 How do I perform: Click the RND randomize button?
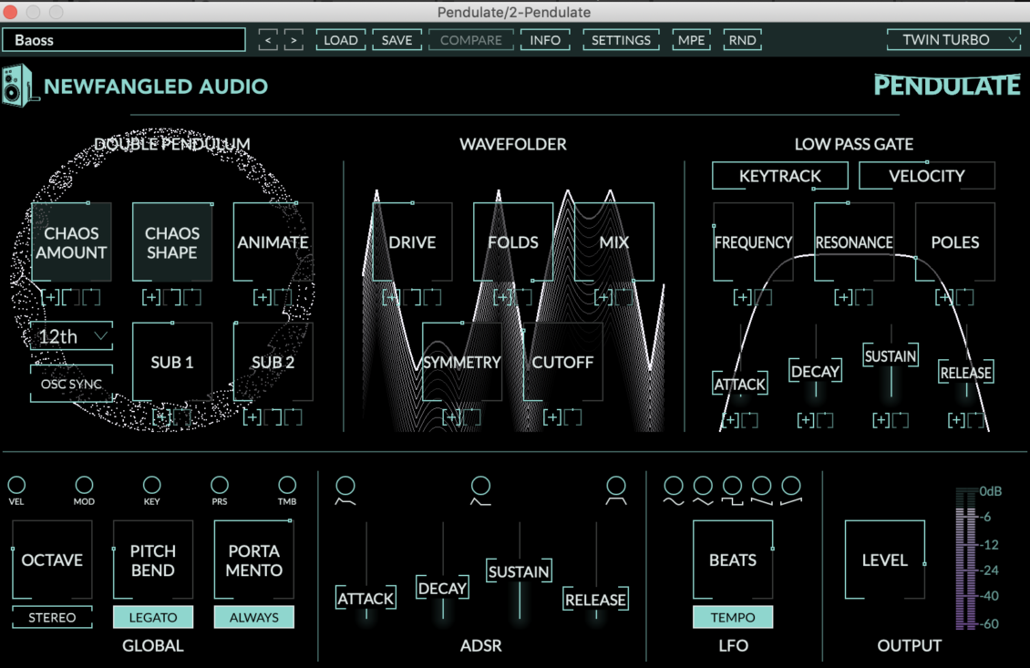742,40
